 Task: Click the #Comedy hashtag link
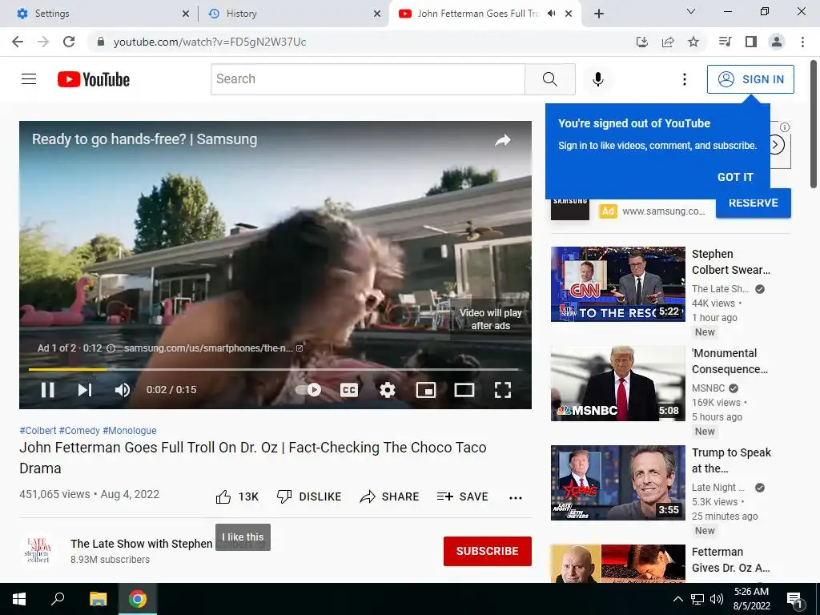click(x=79, y=430)
